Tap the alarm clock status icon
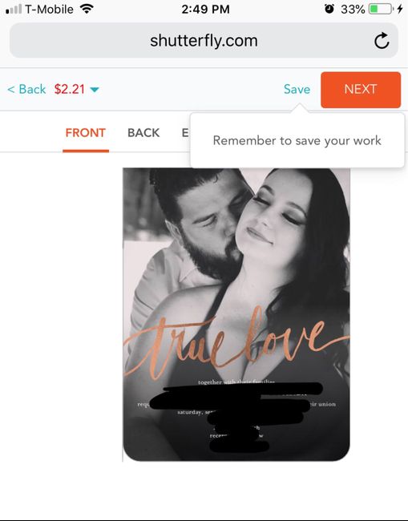The width and height of the screenshot is (408, 521). (329, 9)
